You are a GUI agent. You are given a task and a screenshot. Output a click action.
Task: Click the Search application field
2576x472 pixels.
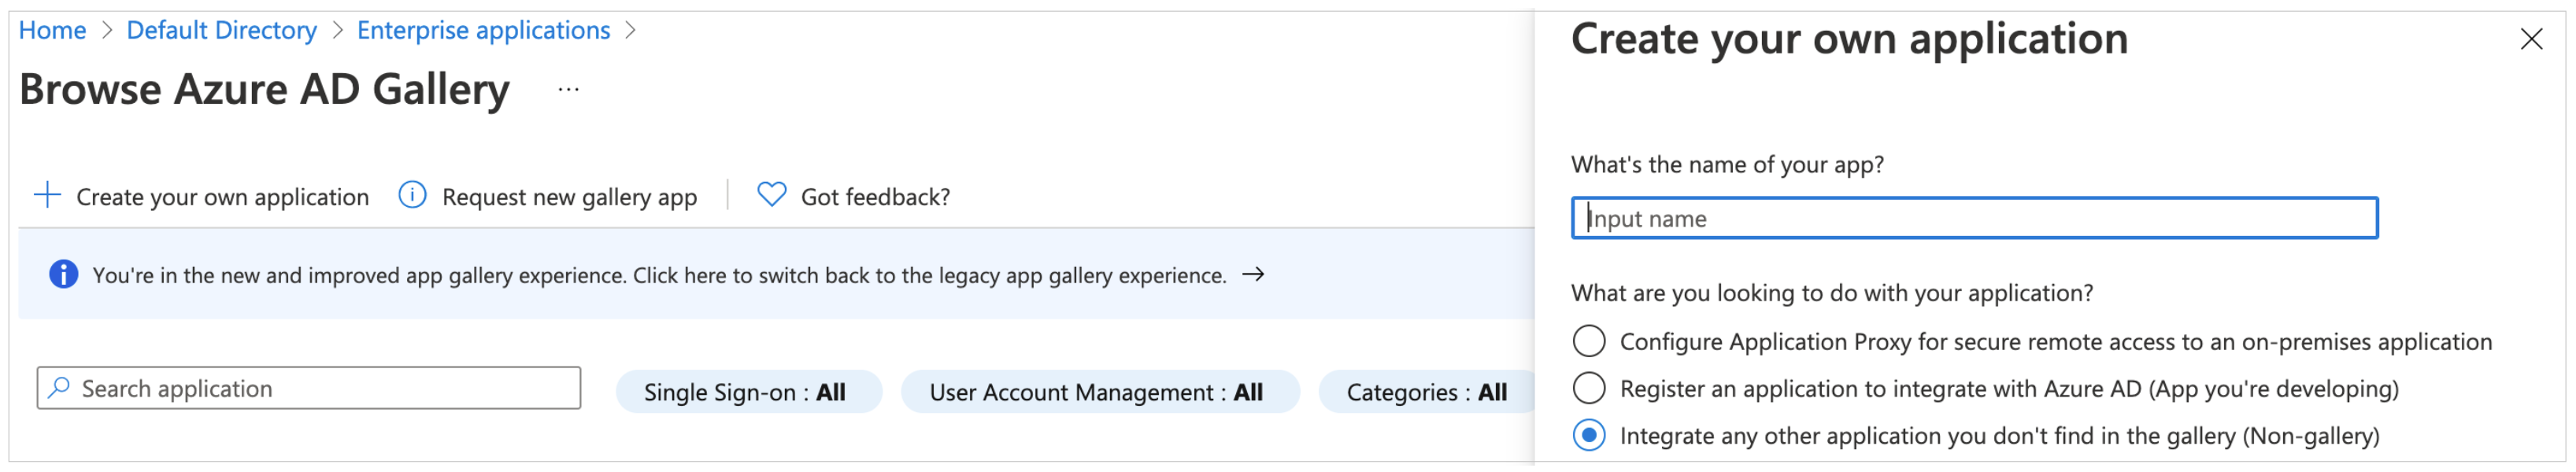coord(320,388)
